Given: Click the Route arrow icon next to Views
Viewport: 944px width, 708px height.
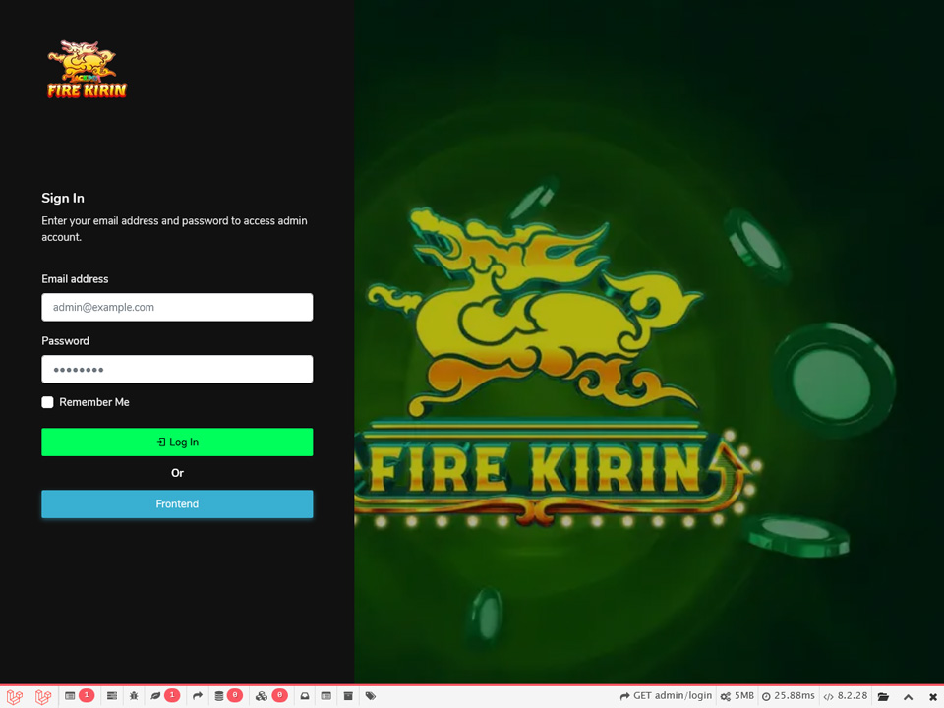Looking at the screenshot, I should click(198, 696).
